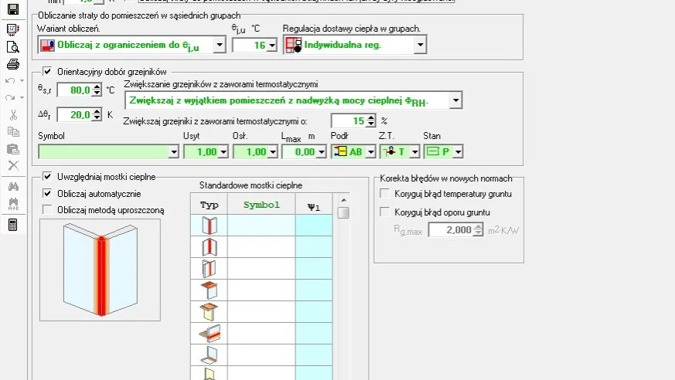
Task: Check Koryguj błąd temperatury gruntu
Action: coord(386,194)
